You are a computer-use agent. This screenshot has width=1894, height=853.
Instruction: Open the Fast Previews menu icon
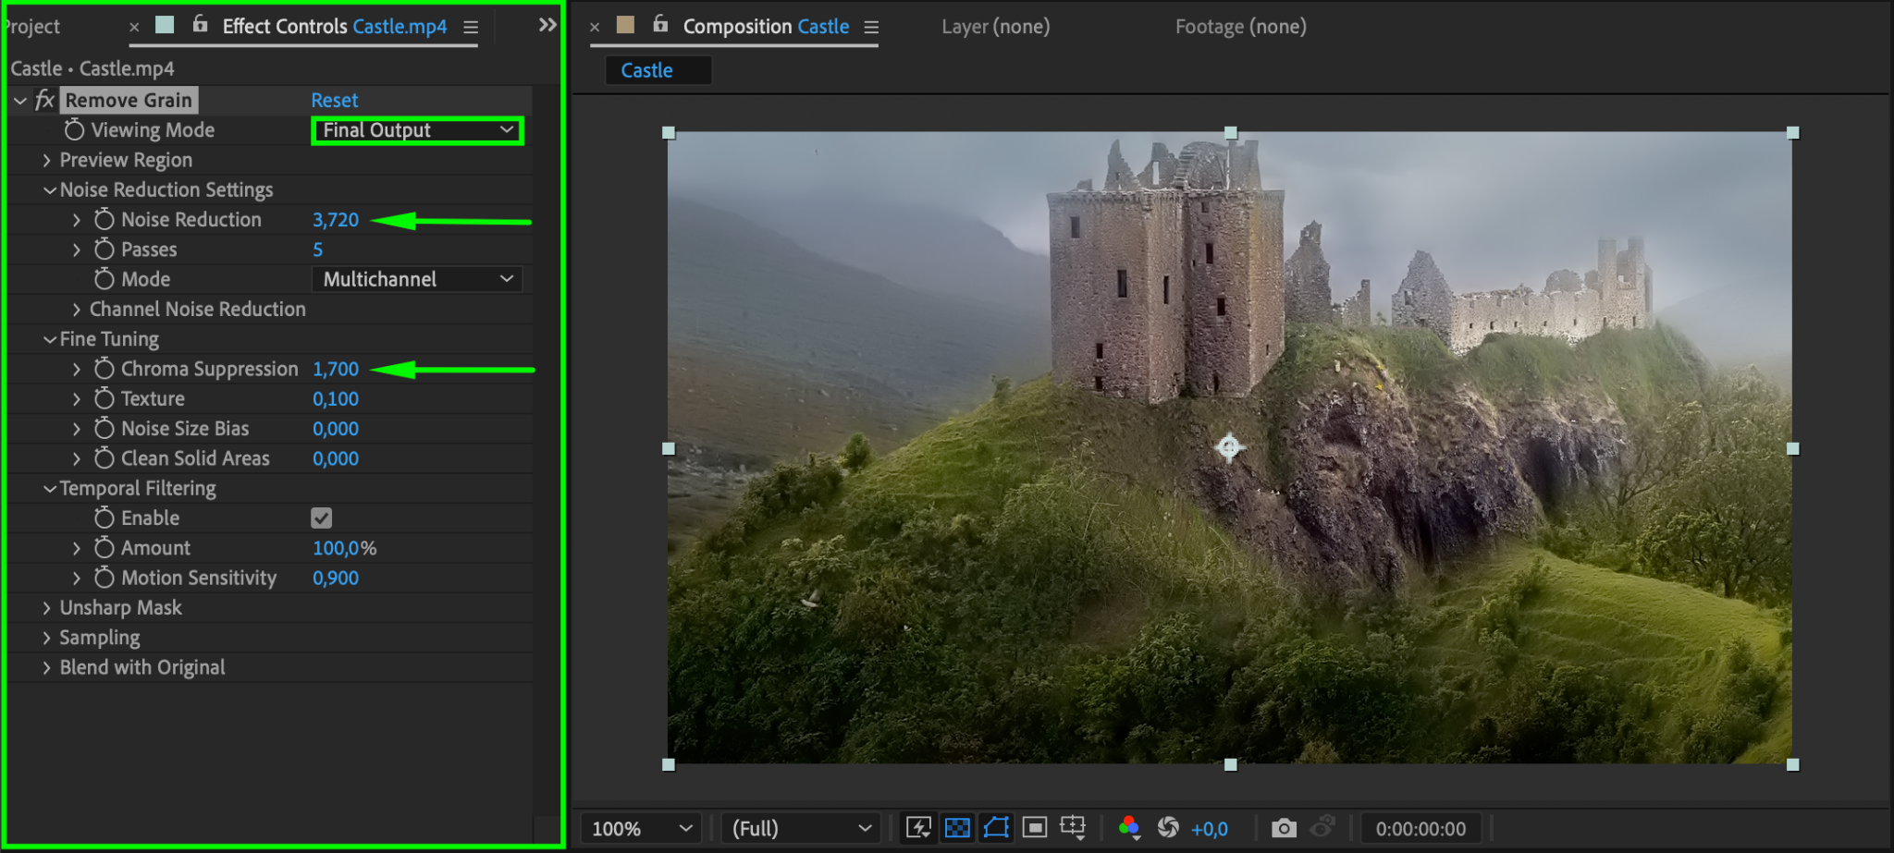[918, 828]
